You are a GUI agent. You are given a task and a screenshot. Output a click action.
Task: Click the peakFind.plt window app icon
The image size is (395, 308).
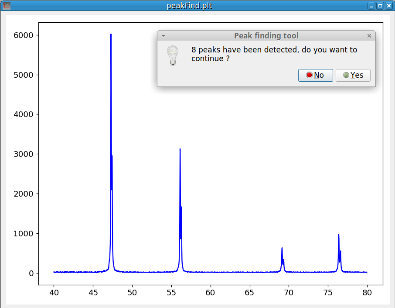coord(6,5)
